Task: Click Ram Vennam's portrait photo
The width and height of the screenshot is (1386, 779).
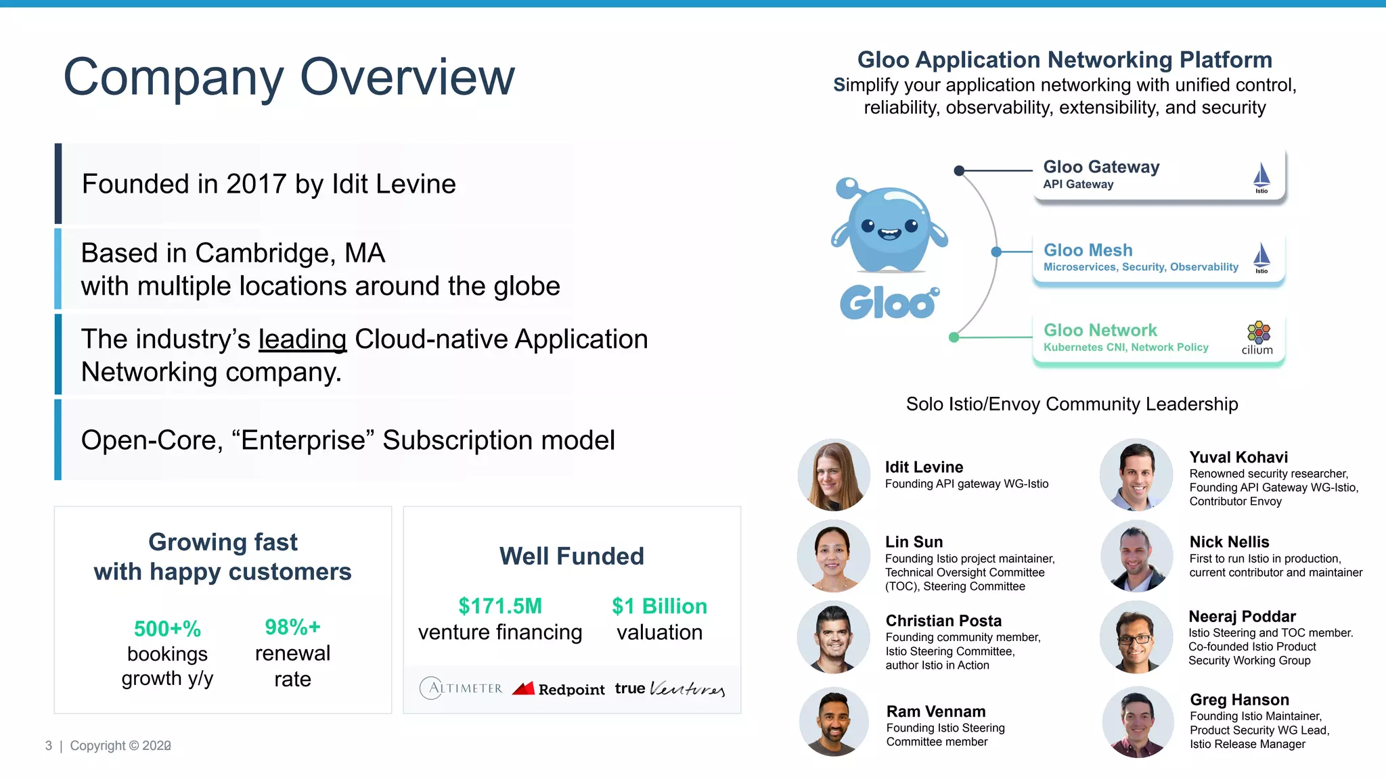Action: [834, 722]
